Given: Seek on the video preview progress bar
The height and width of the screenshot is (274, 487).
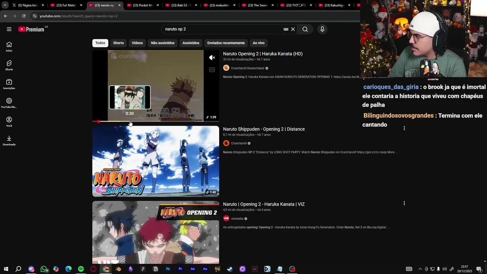Looking at the screenshot, I should pyautogui.click(x=156, y=121).
